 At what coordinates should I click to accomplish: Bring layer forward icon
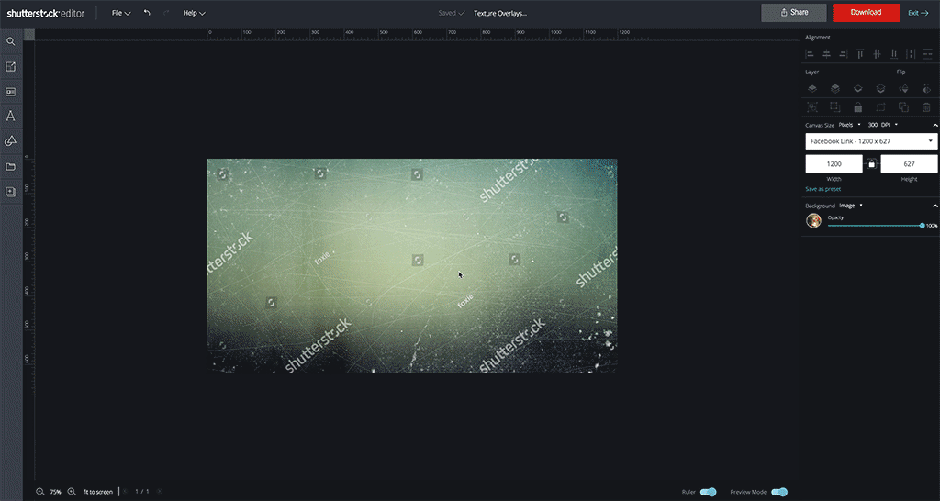(x=835, y=89)
